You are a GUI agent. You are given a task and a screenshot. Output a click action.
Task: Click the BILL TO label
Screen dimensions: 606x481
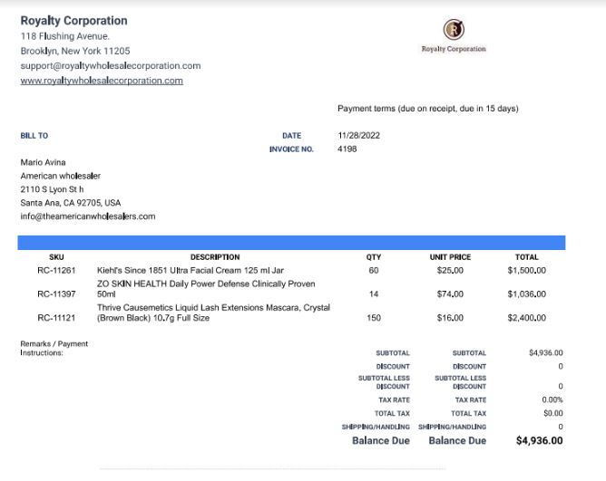click(x=34, y=136)
